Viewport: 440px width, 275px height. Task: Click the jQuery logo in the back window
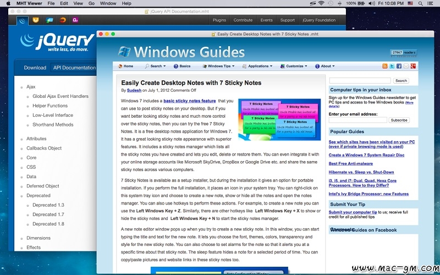(x=57, y=42)
